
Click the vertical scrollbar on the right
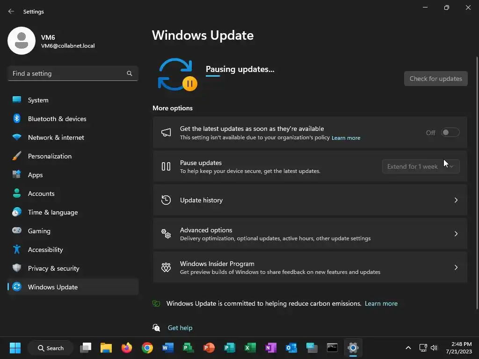click(x=477, y=183)
